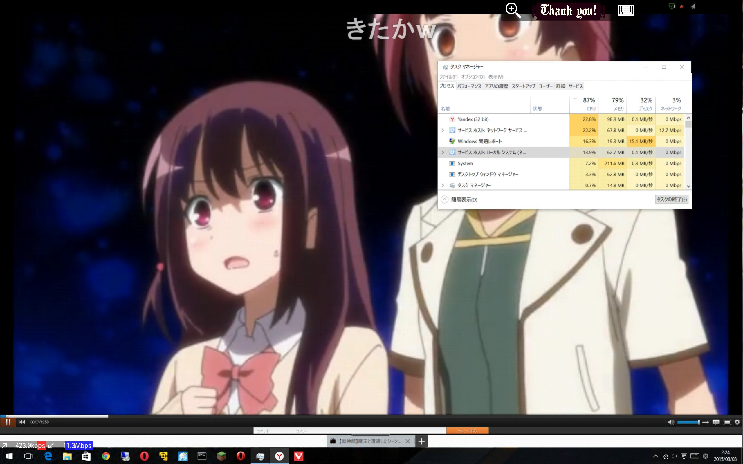Open Task View on the taskbar

[x=28, y=456]
